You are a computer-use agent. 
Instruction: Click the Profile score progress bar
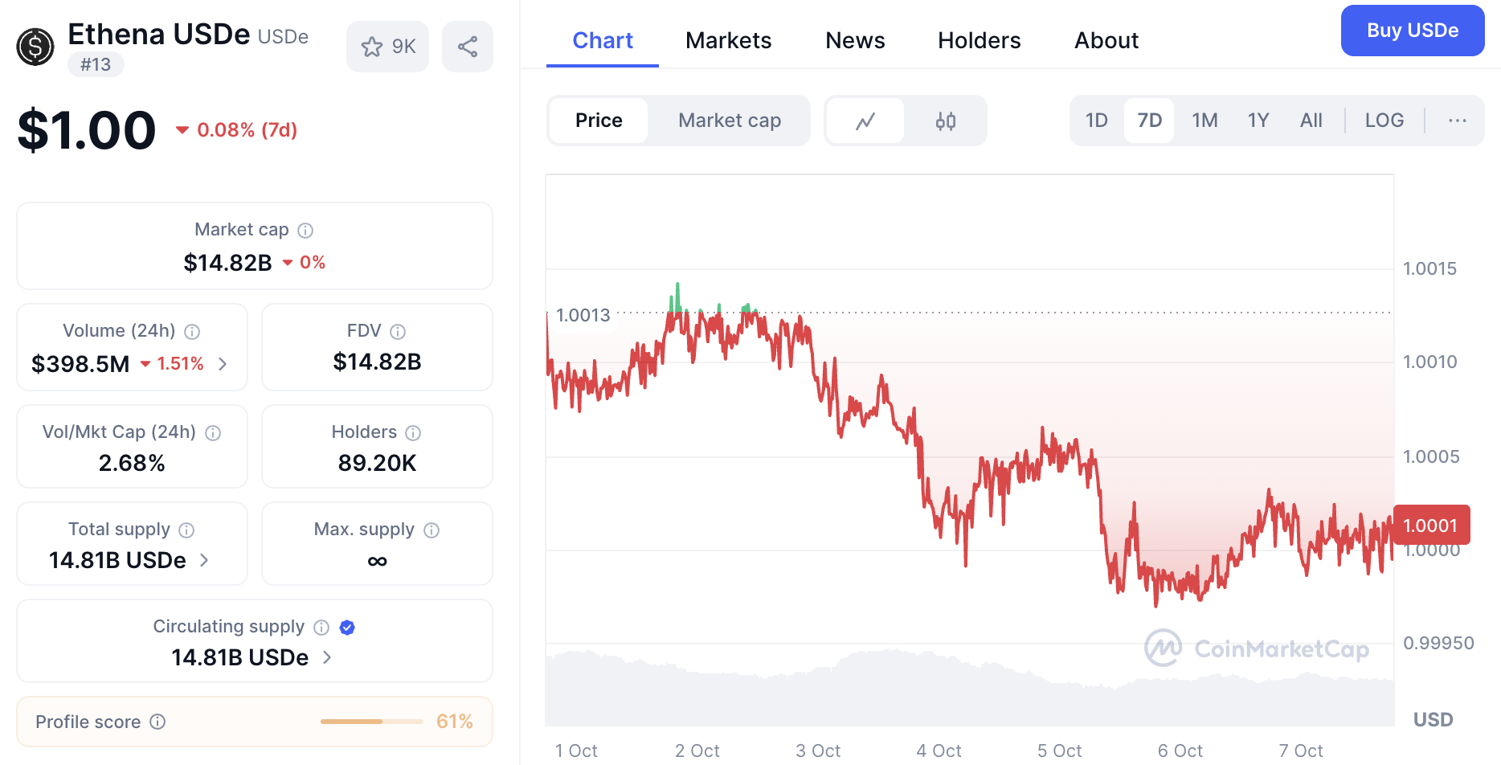(370, 722)
